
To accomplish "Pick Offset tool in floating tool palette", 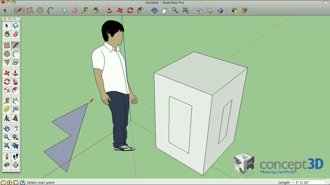I will (15, 90).
